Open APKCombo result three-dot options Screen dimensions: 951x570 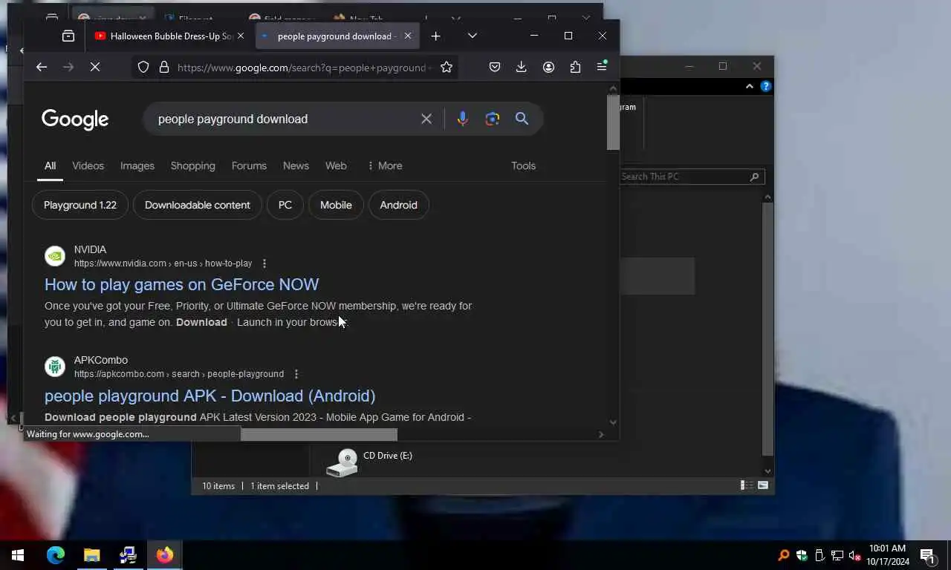click(x=296, y=374)
